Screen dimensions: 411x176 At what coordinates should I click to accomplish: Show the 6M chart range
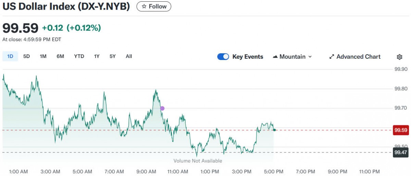[x=60, y=56]
